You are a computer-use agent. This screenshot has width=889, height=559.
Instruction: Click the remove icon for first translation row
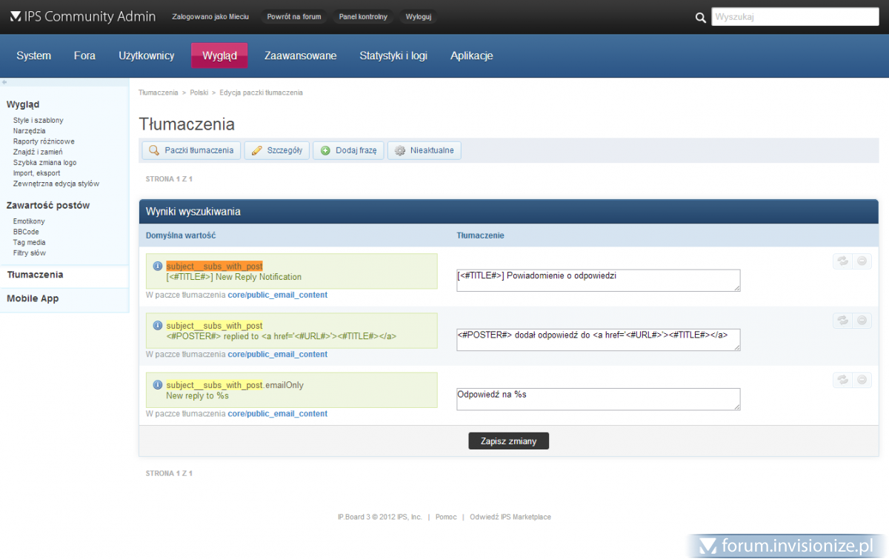(x=862, y=261)
